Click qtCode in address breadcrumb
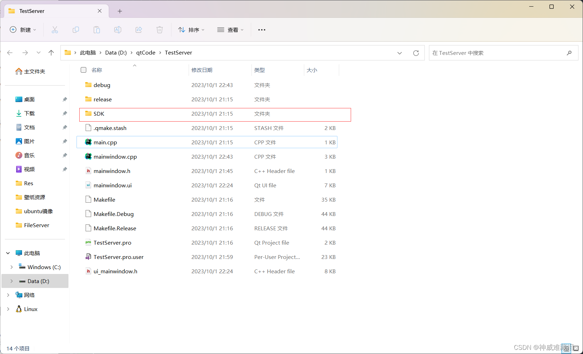This screenshot has height=354, width=583. coord(146,52)
